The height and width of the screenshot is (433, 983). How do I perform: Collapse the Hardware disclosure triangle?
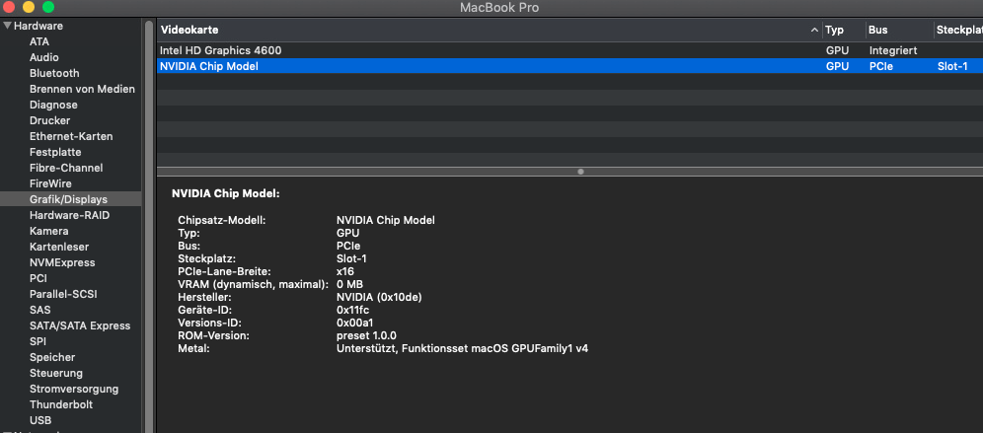coord(8,26)
